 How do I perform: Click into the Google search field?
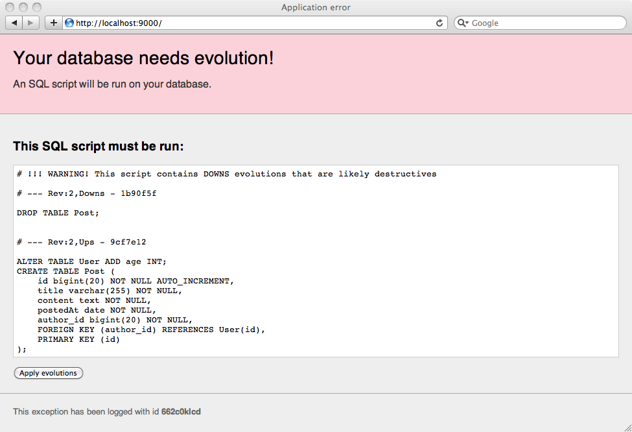point(544,23)
